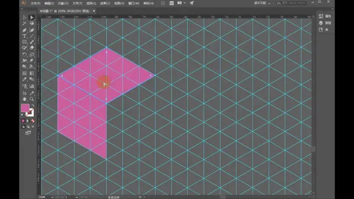Select the Puppet Warp pin tool
The width and height of the screenshot is (354, 199).
[x=32, y=61]
